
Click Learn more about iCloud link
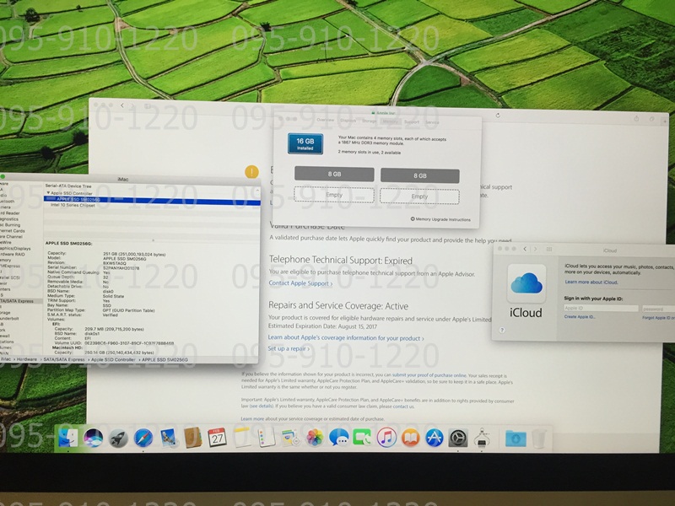(591, 283)
